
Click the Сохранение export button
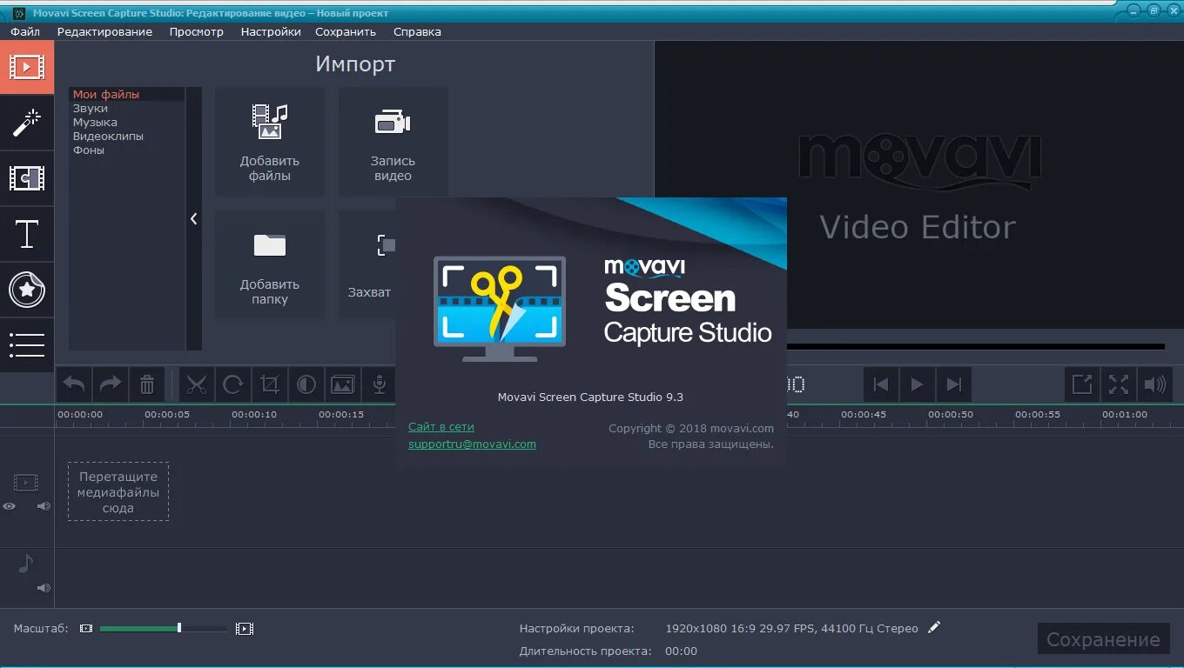pos(1103,639)
